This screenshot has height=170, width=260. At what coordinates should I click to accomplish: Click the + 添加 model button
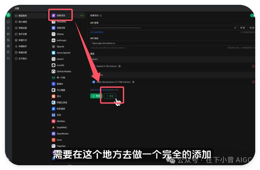(x=110, y=96)
